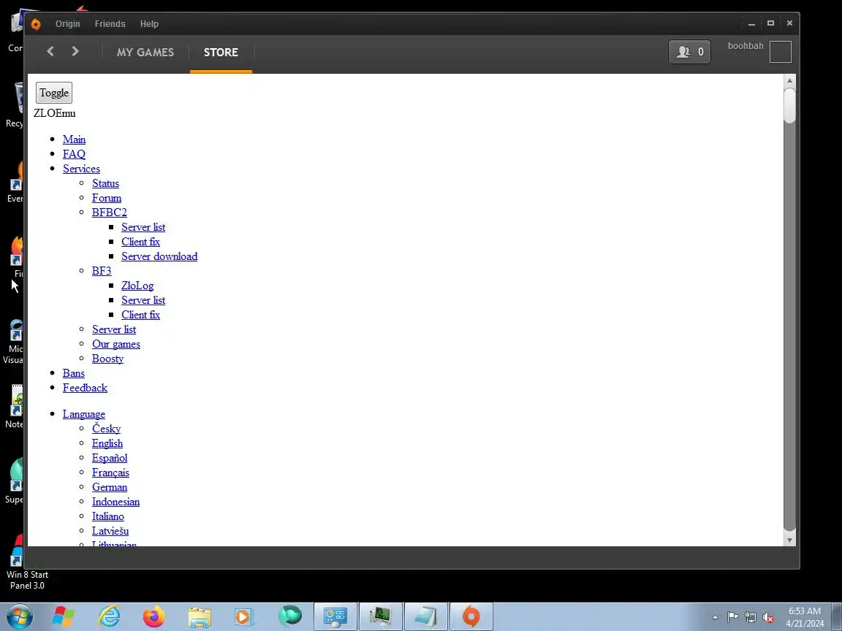Select the Español language
The image size is (842, 631).
(x=110, y=458)
